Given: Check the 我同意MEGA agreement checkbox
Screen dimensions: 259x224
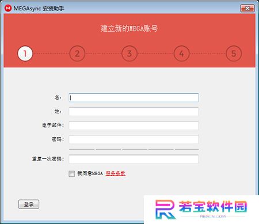Looking at the screenshot, I should coord(72,174).
